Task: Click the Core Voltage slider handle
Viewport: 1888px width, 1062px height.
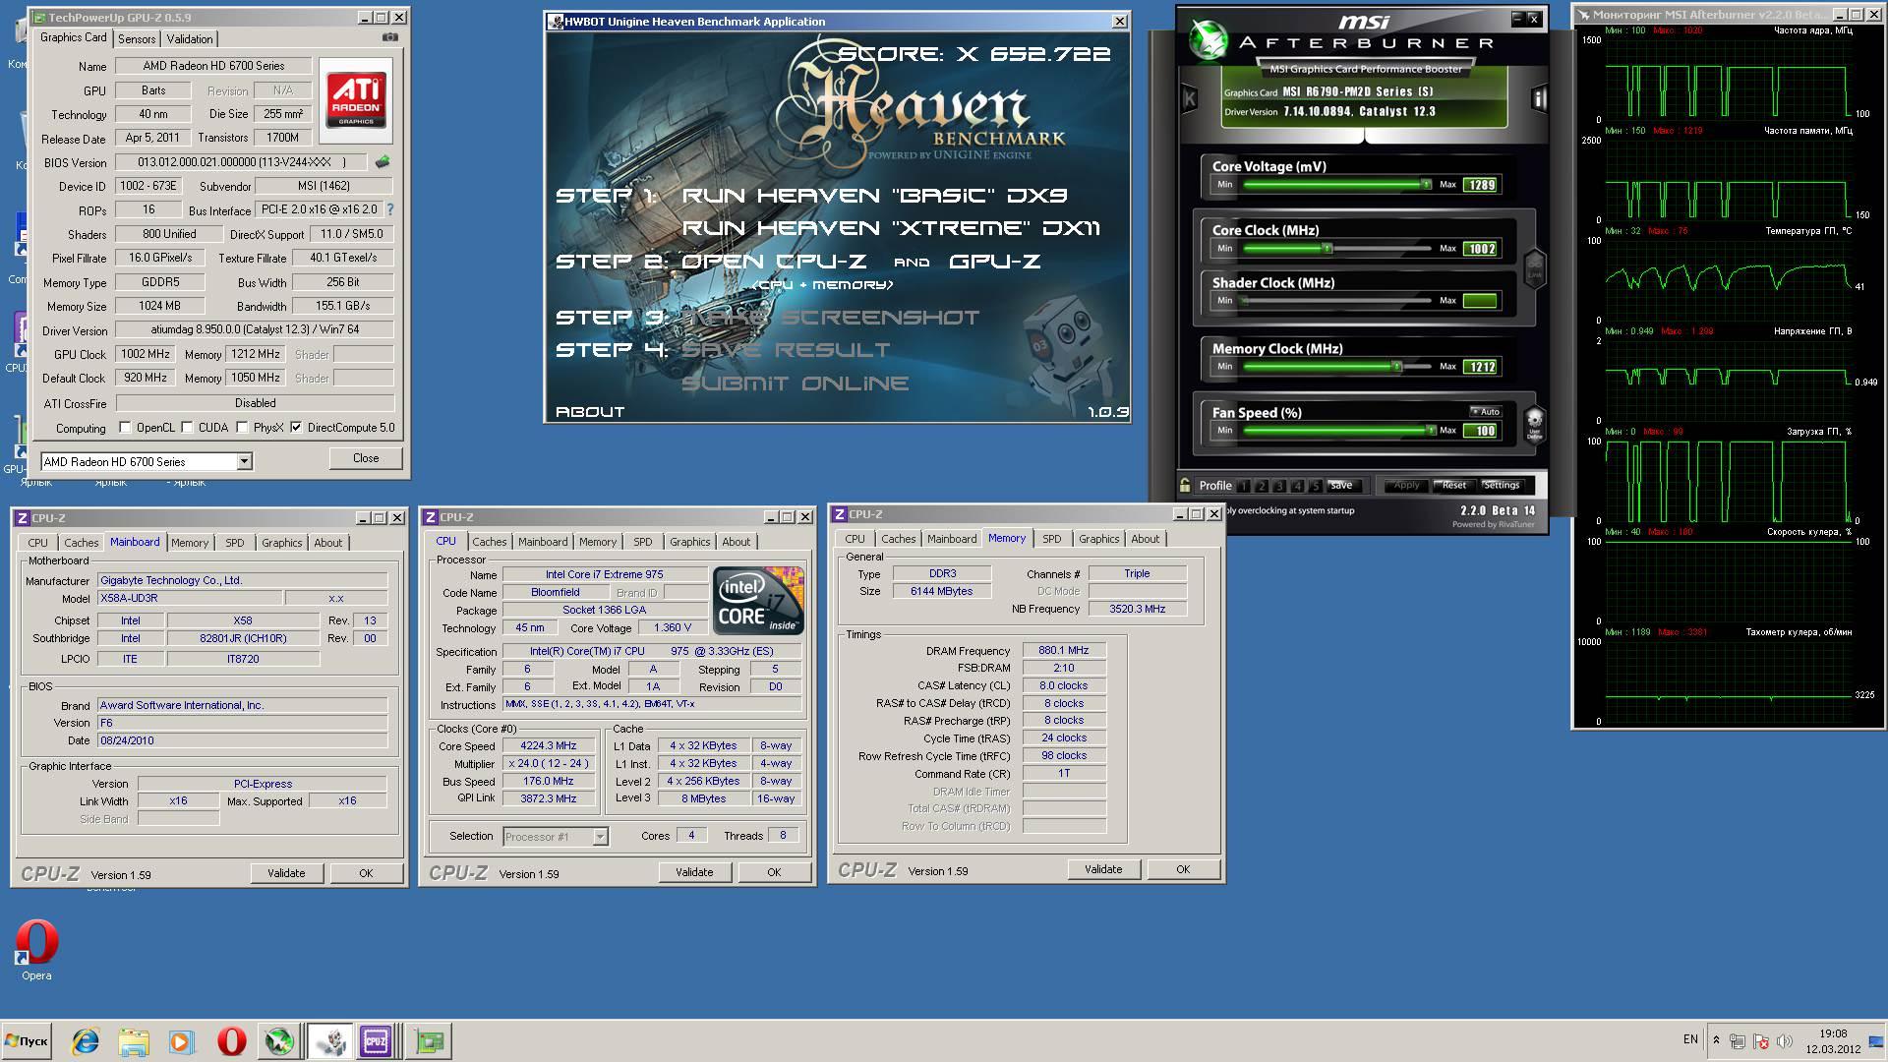Action: (1426, 184)
